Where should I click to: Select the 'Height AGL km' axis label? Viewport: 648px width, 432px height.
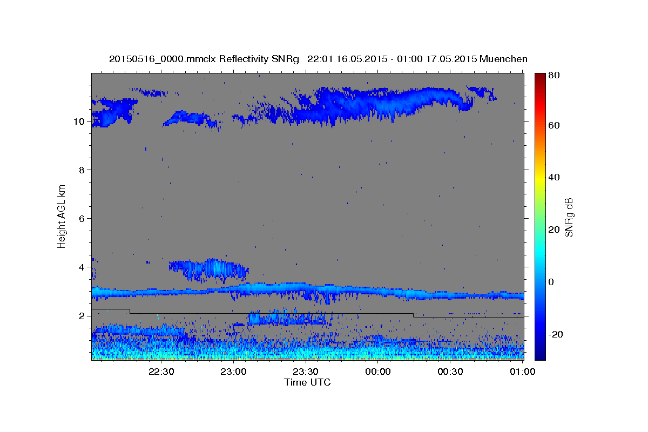pyautogui.click(x=62, y=215)
